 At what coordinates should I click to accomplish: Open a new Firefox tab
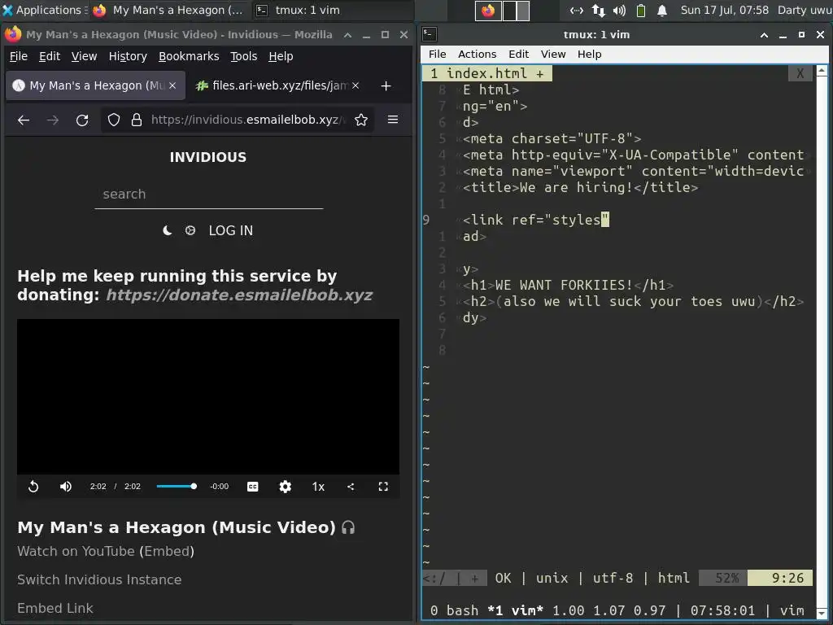click(386, 85)
